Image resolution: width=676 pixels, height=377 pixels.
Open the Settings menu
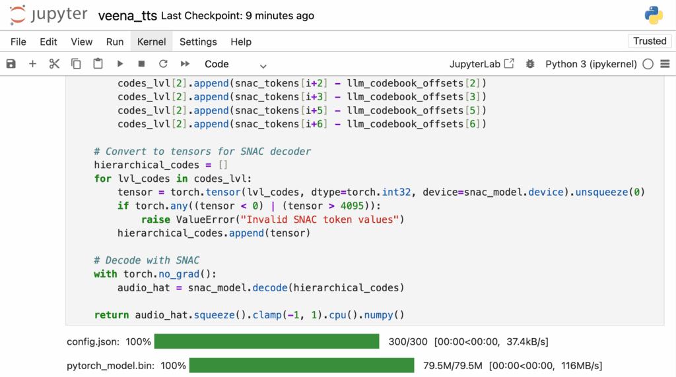coord(198,42)
